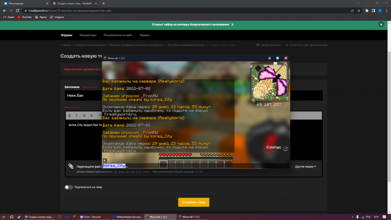Close the Мессенджер tab
Image resolution: width=391 pixels, height=220 pixels.
click(47, 4)
